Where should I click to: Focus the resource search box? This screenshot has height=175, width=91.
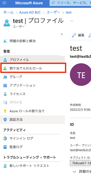[x=70, y=3]
